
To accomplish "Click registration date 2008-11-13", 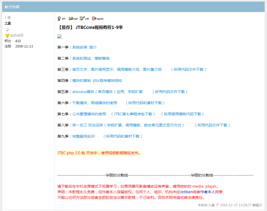I will click(24, 46).
